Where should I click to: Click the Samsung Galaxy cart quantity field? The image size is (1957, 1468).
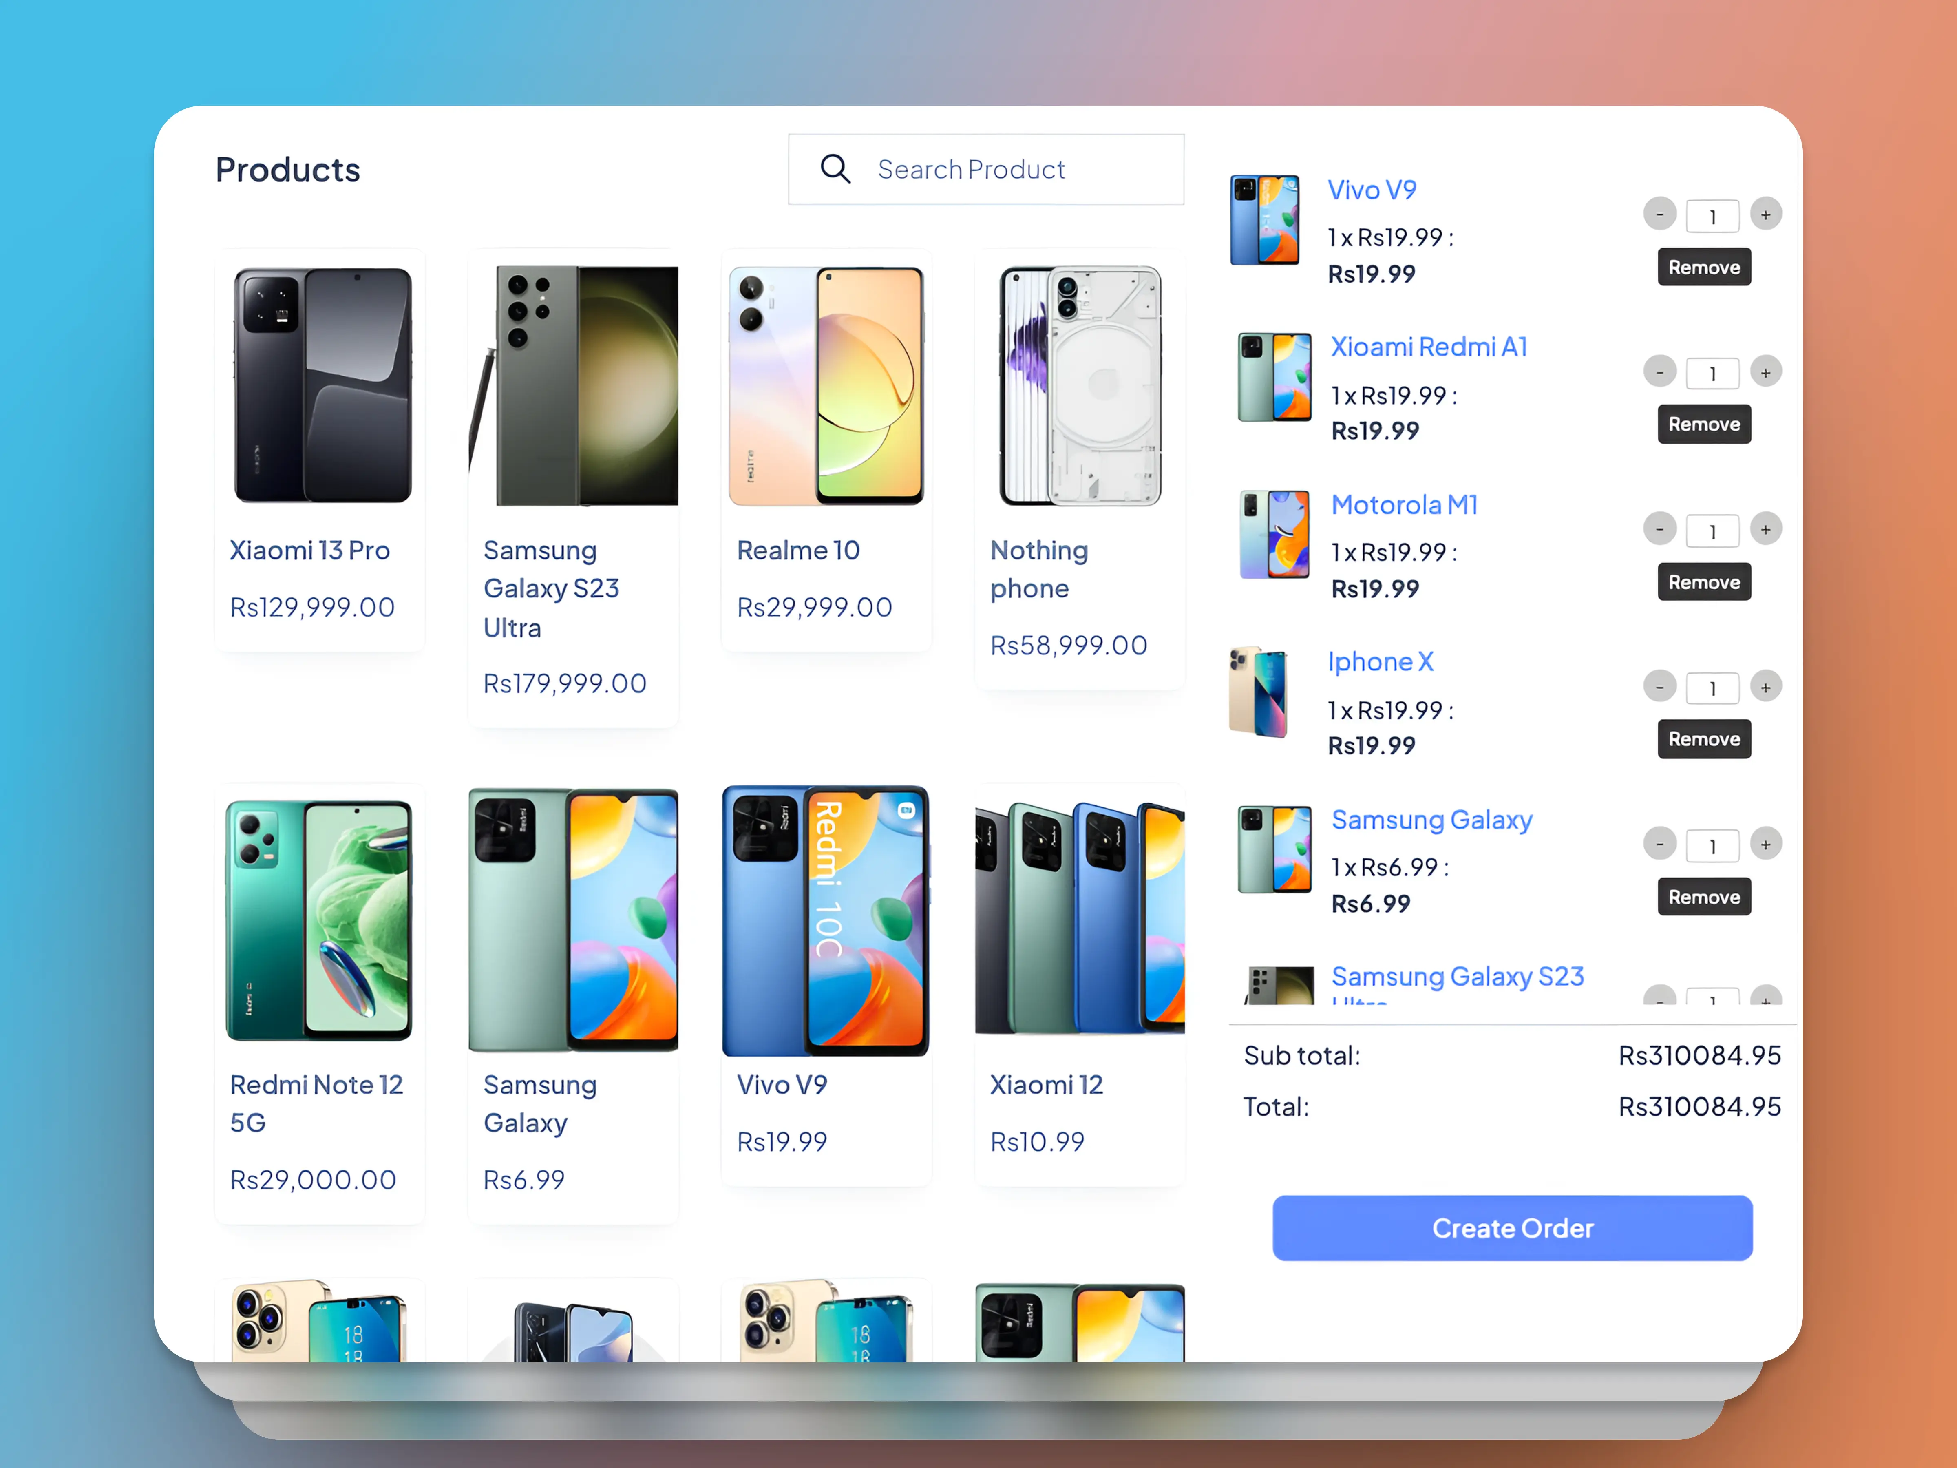point(1712,846)
